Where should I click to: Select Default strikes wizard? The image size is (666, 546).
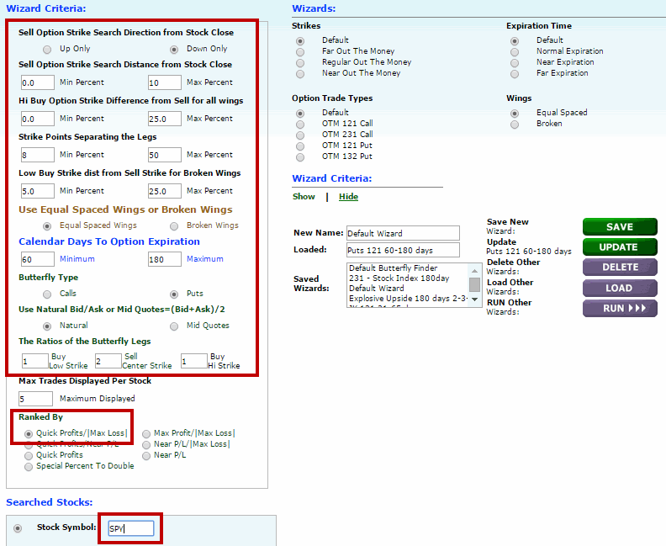[x=300, y=41]
